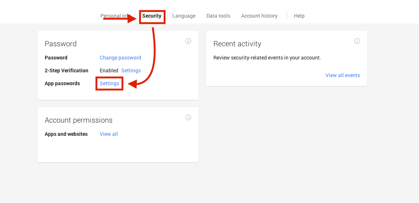419x203 pixels.
Task: Click the bold 2-Step Verification label
Action: coord(66,70)
